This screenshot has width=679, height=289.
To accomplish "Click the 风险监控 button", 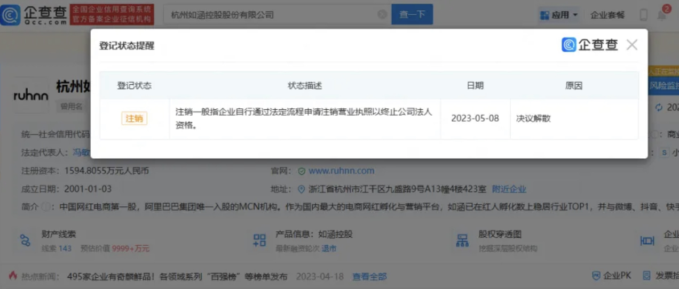I will coord(664,85).
